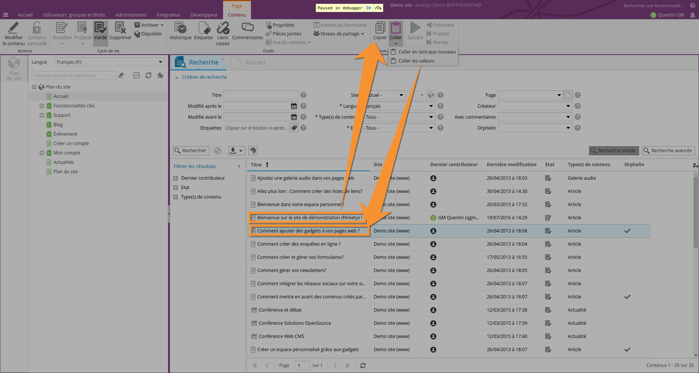Refresh the sitemap tree
The image size is (699, 373).
click(x=148, y=75)
